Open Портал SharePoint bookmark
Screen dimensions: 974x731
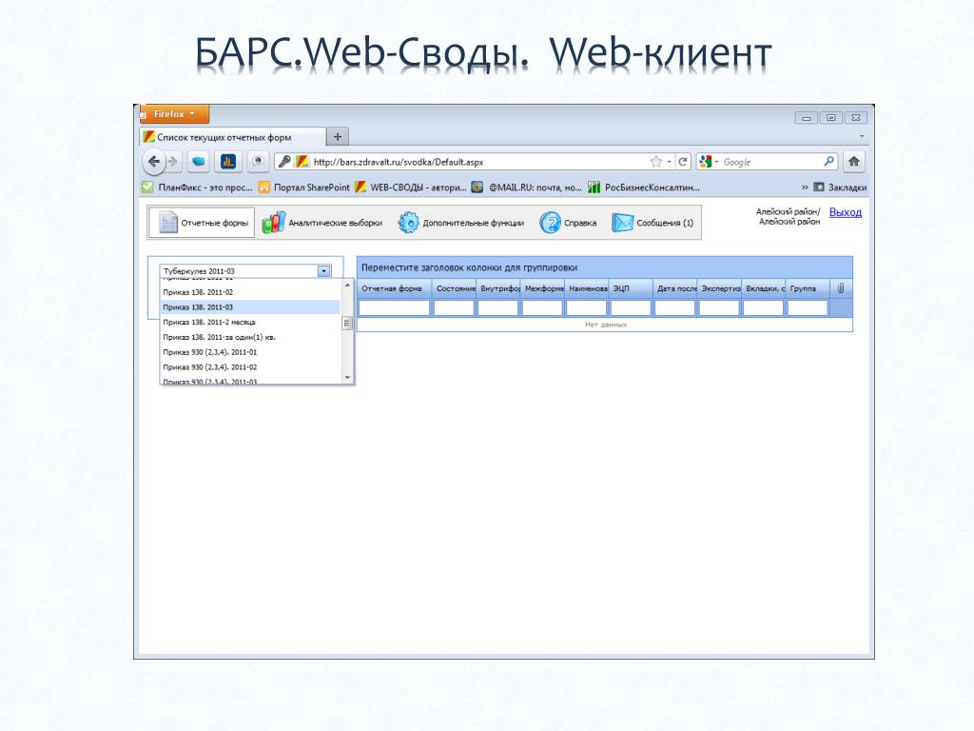tap(304, 188)
